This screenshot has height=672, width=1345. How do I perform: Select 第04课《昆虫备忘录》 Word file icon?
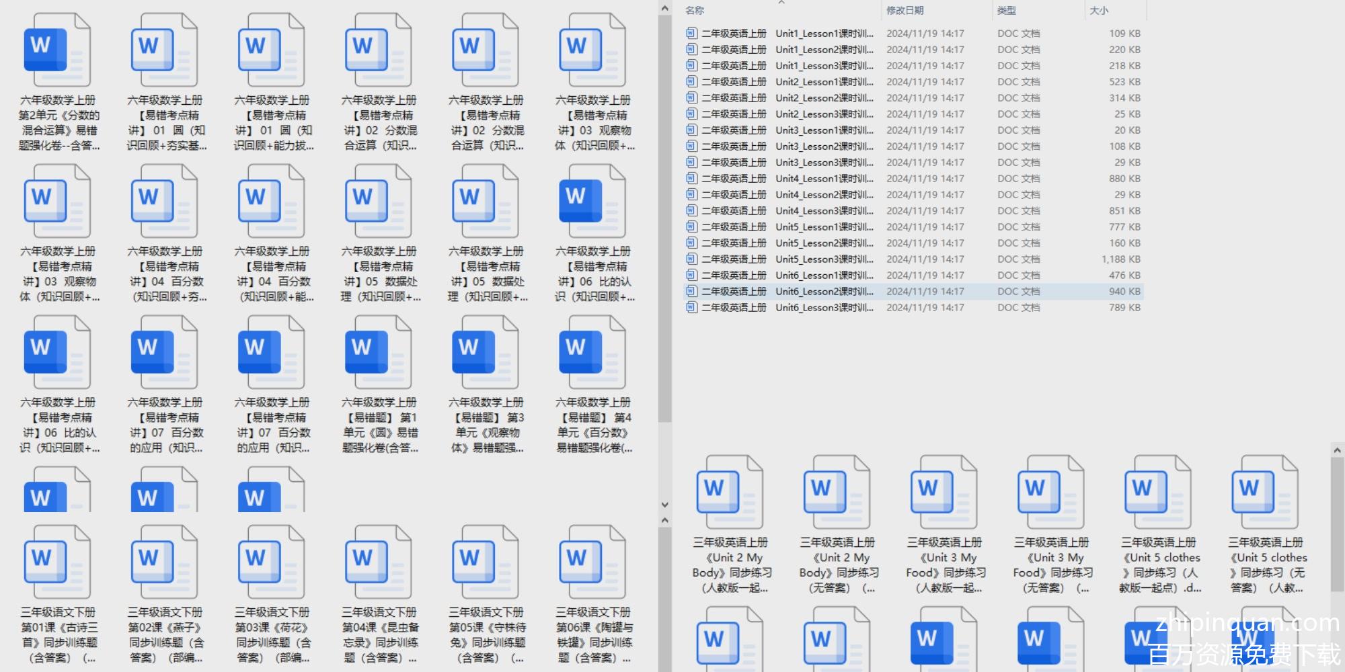(x=378, y=562)
